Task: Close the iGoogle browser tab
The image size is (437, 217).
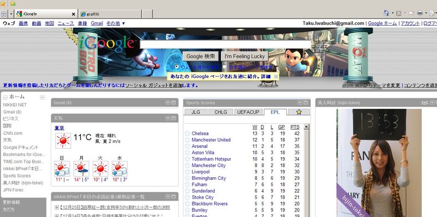Action: [74, 14]
